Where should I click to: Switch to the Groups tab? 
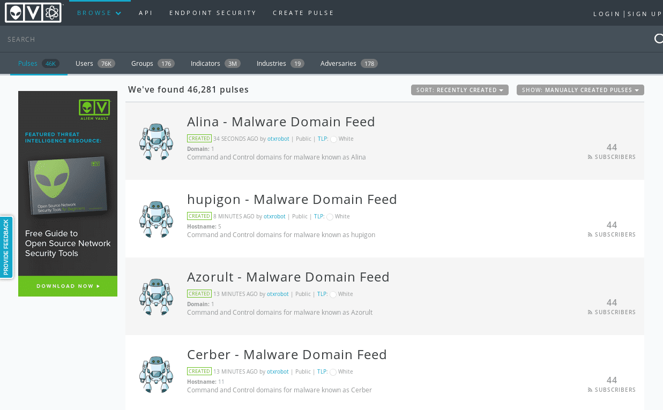pos(153,64)
